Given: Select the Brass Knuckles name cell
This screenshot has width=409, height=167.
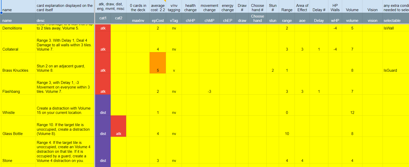Looking at the screenshot, I should point(15,70).
